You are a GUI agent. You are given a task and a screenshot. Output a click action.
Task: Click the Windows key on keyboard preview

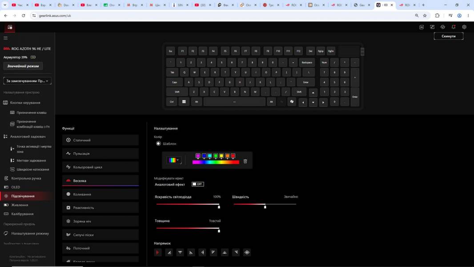(184, 101)
